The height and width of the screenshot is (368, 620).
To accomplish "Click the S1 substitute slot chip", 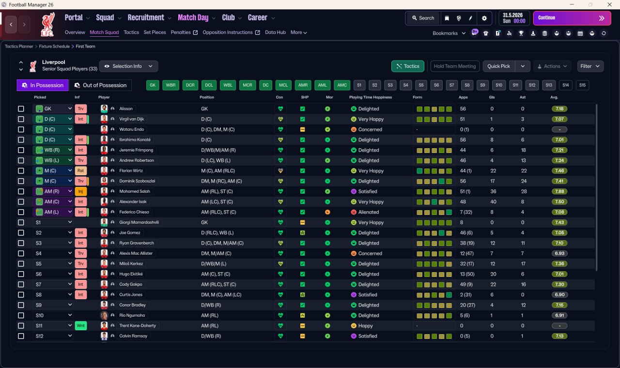I will coord(359,85).
